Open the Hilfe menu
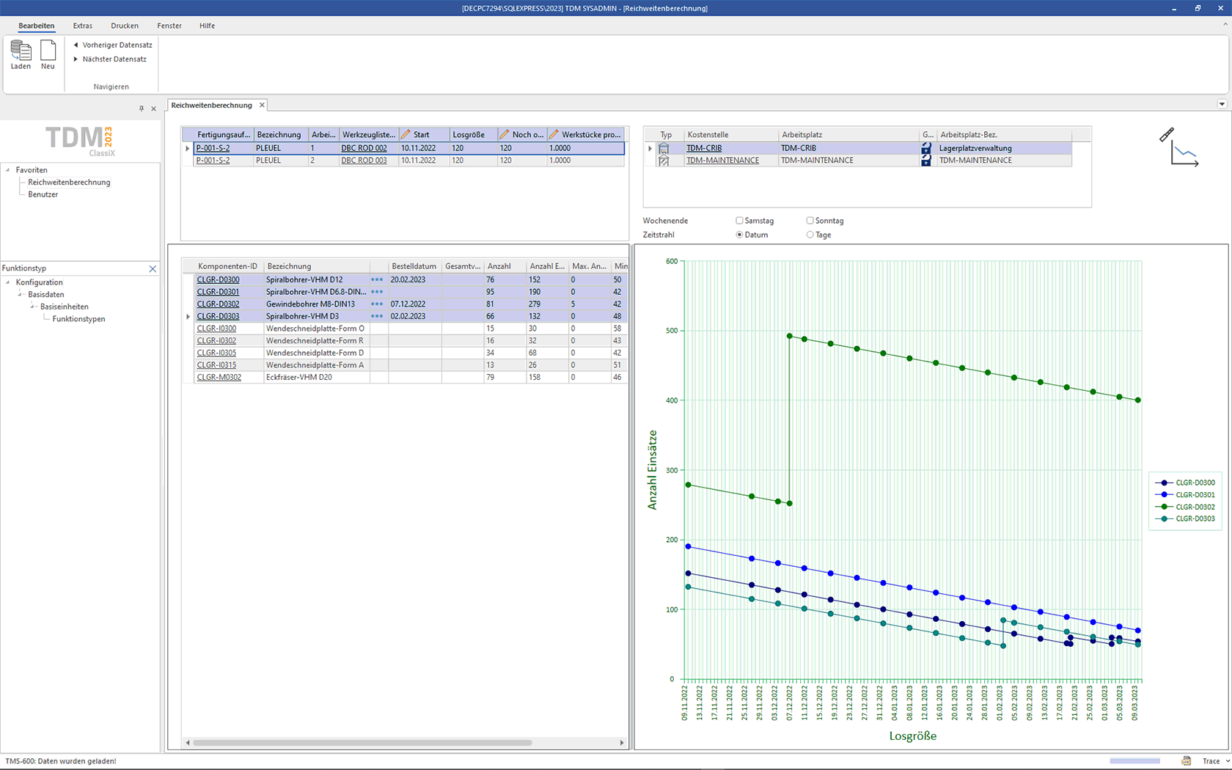This screenshot has width=1232, height=770. pos(208,26)
